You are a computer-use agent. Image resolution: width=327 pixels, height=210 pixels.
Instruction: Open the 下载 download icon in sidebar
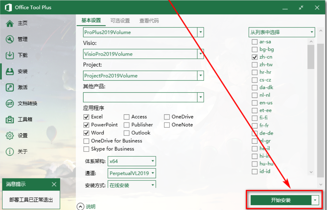coord(9,55)
